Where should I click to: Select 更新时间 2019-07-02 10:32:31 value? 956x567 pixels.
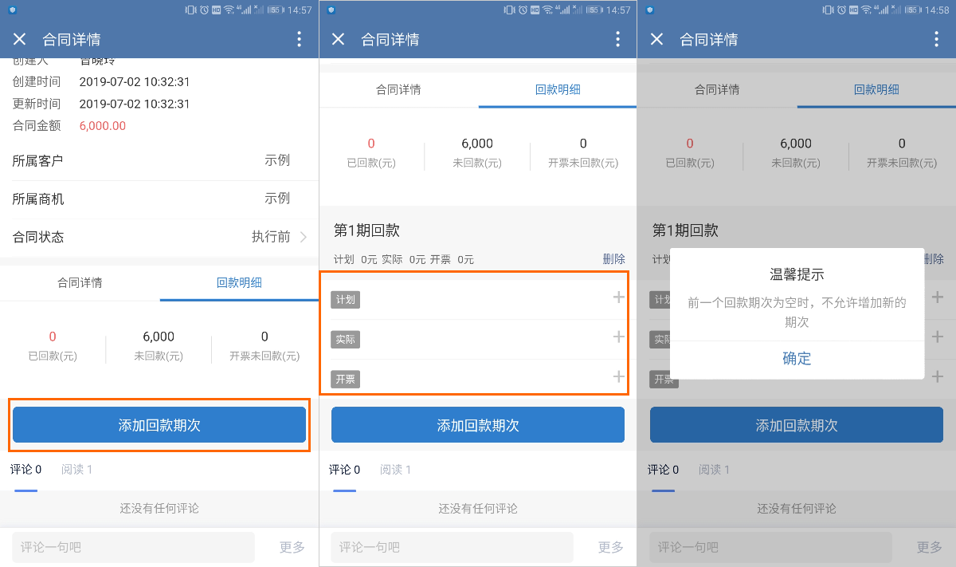tap(135, 104)
